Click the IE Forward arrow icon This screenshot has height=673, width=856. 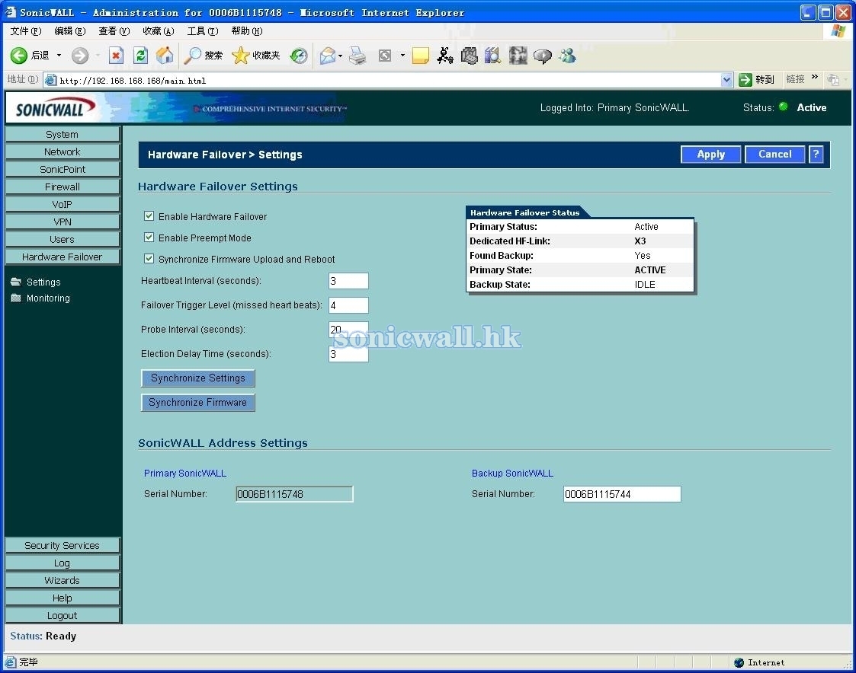pos(80,55)
